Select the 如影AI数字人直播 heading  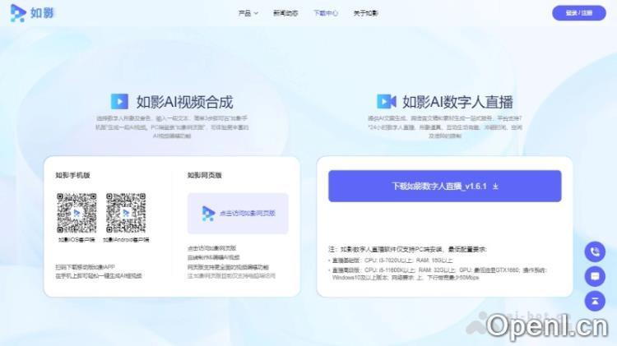click(457, 102)
